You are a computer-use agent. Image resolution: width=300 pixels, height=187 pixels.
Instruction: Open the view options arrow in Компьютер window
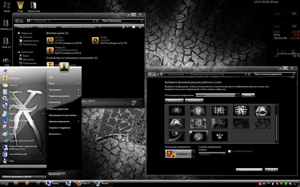[128, 27]
